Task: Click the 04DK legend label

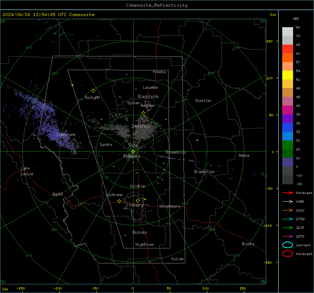Action: coord(300,202)
